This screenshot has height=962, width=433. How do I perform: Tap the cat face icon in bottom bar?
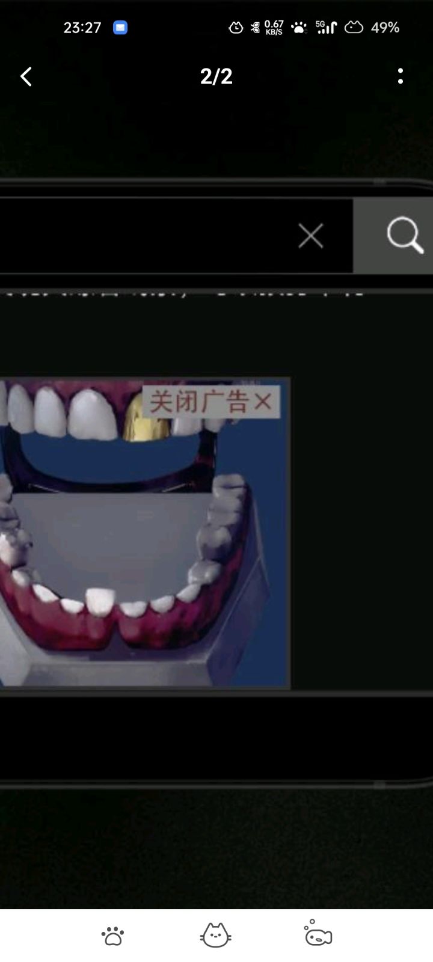coord(215,935)
